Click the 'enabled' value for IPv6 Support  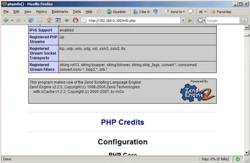point(67,30)
